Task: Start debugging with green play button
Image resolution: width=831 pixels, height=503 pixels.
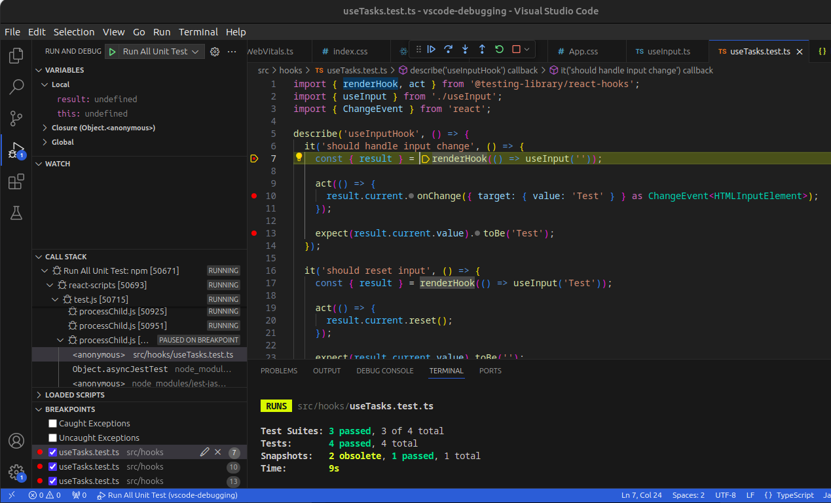Action: pyautogui.click(x=112, y=52)
